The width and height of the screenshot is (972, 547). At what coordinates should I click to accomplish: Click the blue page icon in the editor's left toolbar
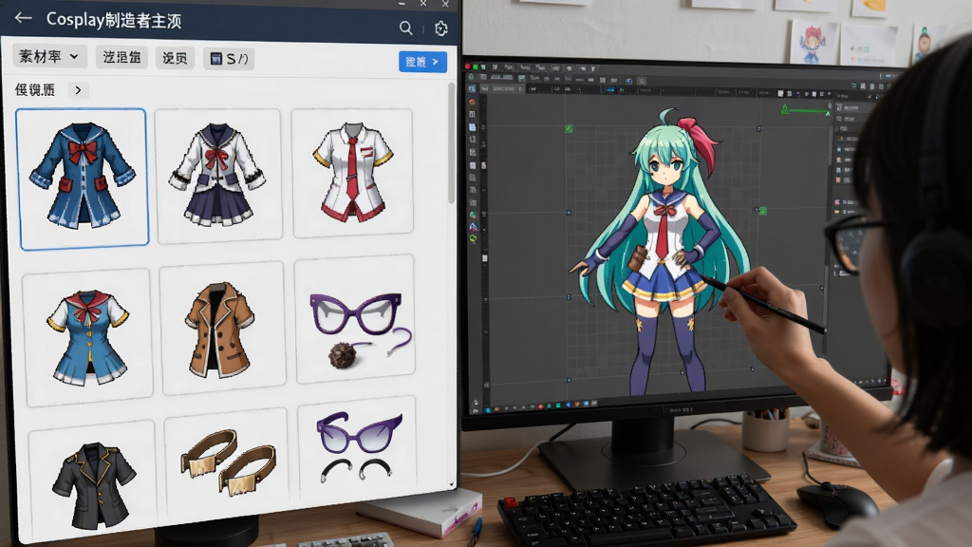[x=473, y=127]
